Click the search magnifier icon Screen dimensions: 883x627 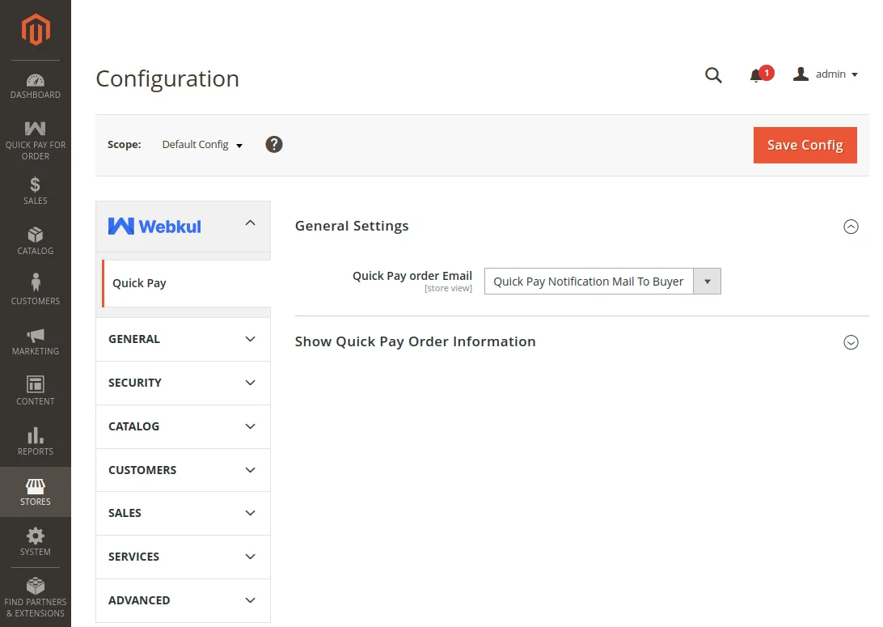point(713,75)
